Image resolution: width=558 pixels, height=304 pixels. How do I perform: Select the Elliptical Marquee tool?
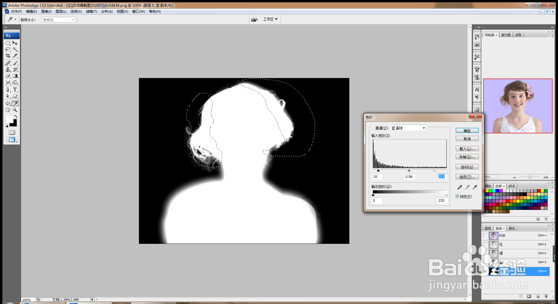tap(8, 43)
